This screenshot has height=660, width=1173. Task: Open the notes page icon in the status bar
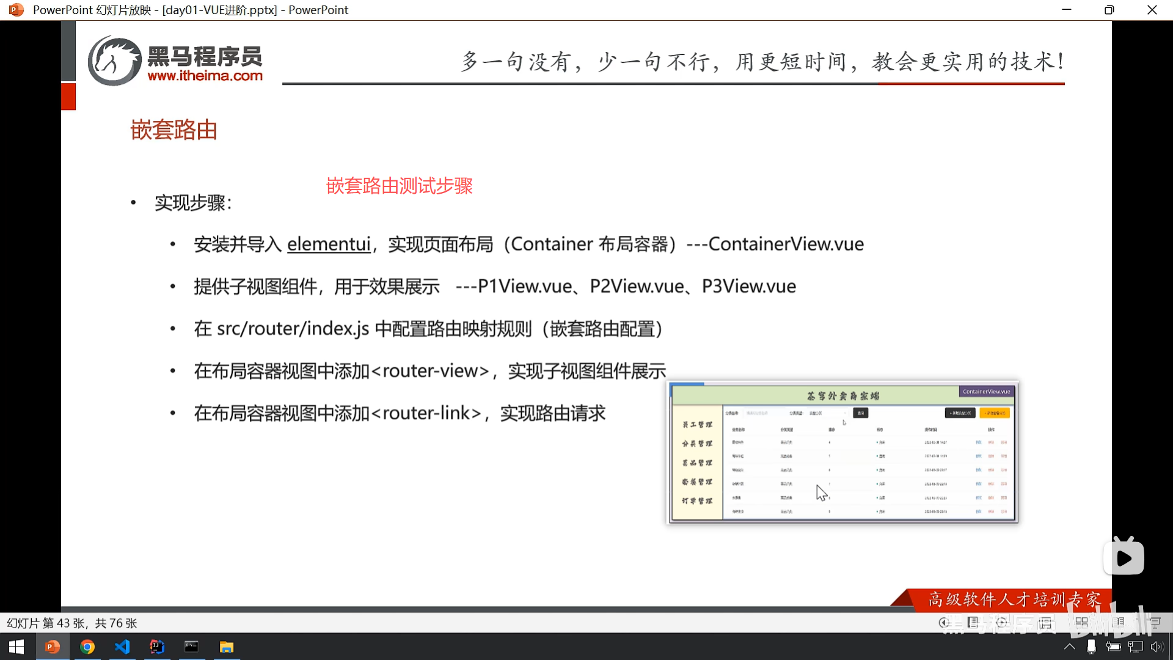pyautogui.click(x=973, y=623)
